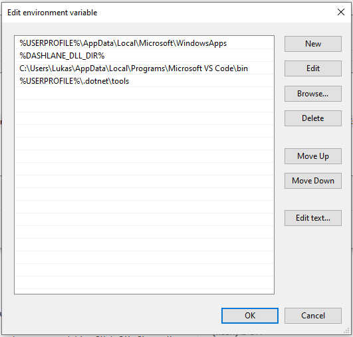Select the .dotnet\tools path entry
353x337 pixels.
click(x=144, y=81)
